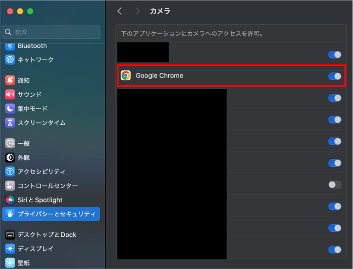Click the Google Chrome label text
353x269 pixels.
point(159,76)
